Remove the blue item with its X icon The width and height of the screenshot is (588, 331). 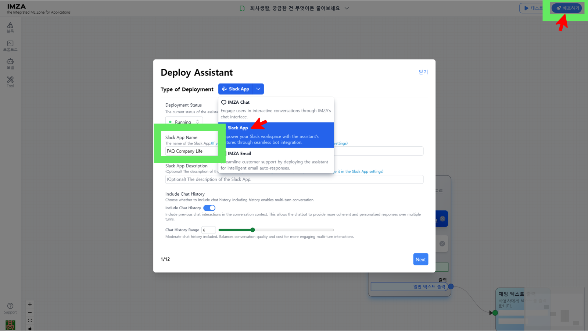[442, 219]
